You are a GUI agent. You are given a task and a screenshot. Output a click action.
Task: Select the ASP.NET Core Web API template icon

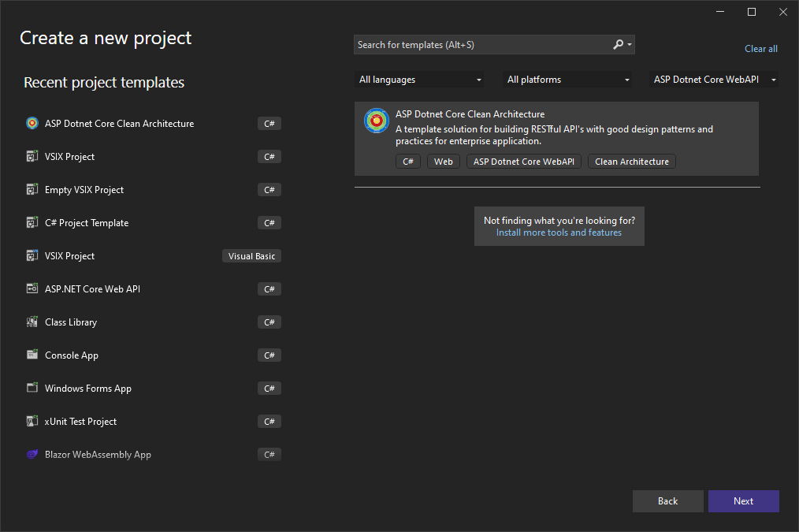point(32,288)
